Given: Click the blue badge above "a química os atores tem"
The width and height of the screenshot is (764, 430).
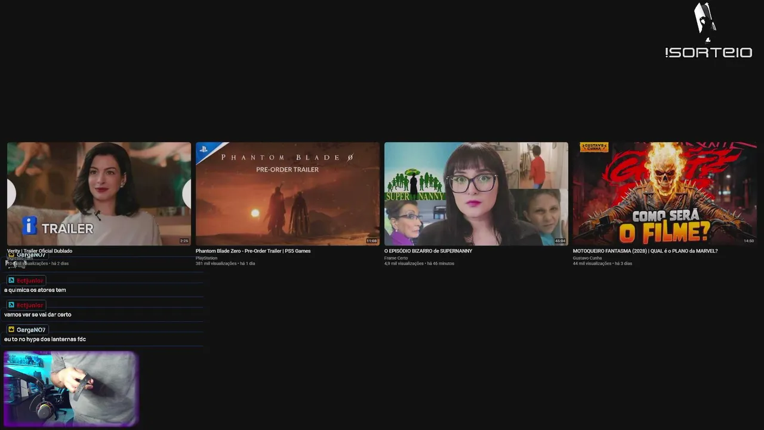Looking at the screenshot, I should 11,280.
